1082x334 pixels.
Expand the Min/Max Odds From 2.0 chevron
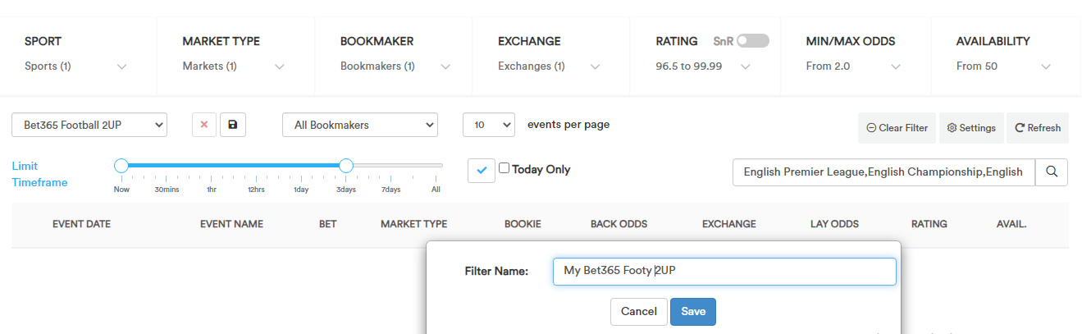[896, 66]
